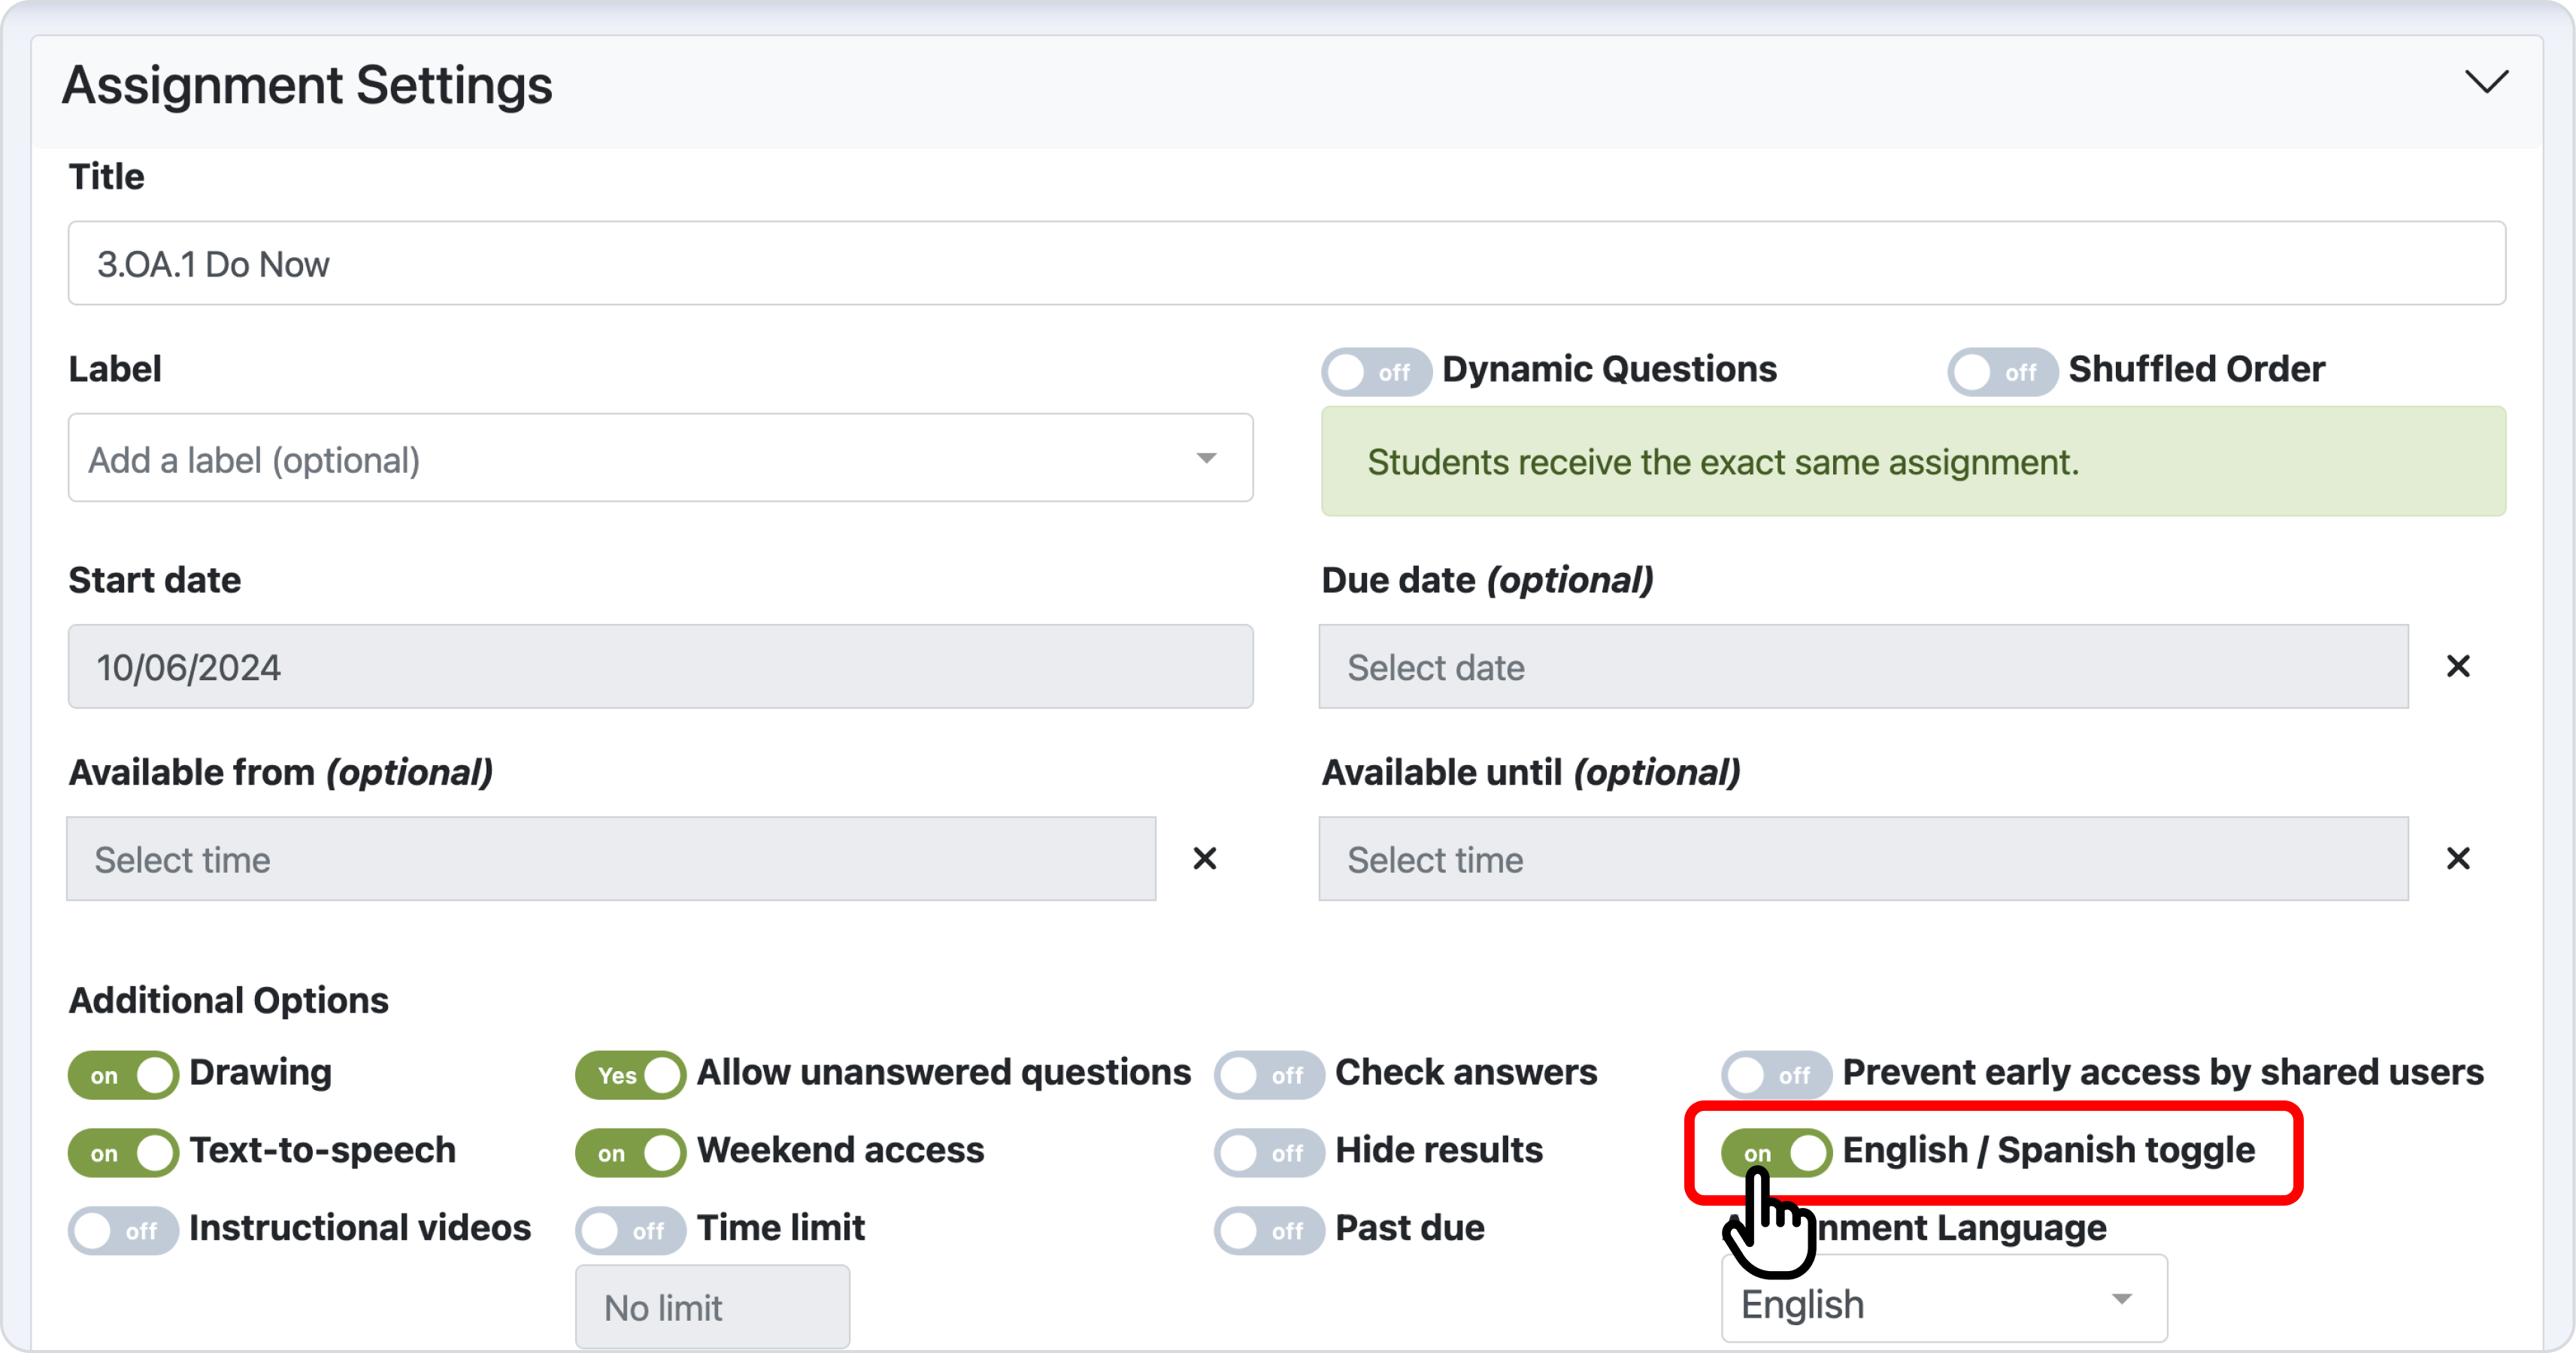
Task: Disable Text-to-speech toggle
Action: click(123, 1153)
